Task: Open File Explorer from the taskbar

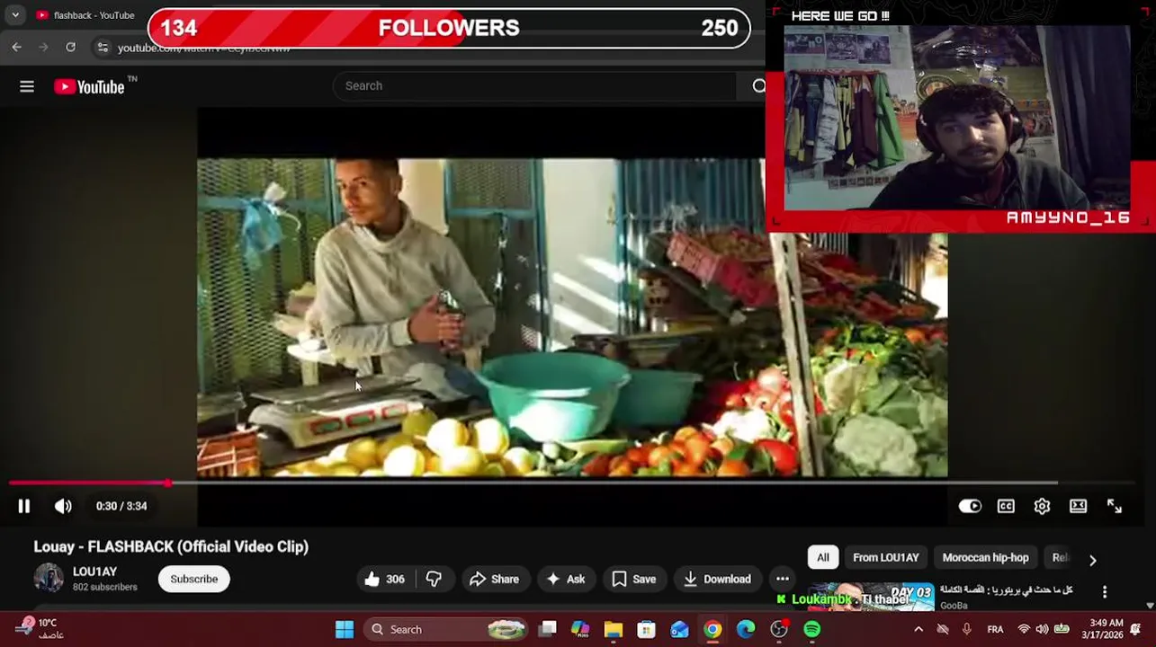Action: [614, 630]
